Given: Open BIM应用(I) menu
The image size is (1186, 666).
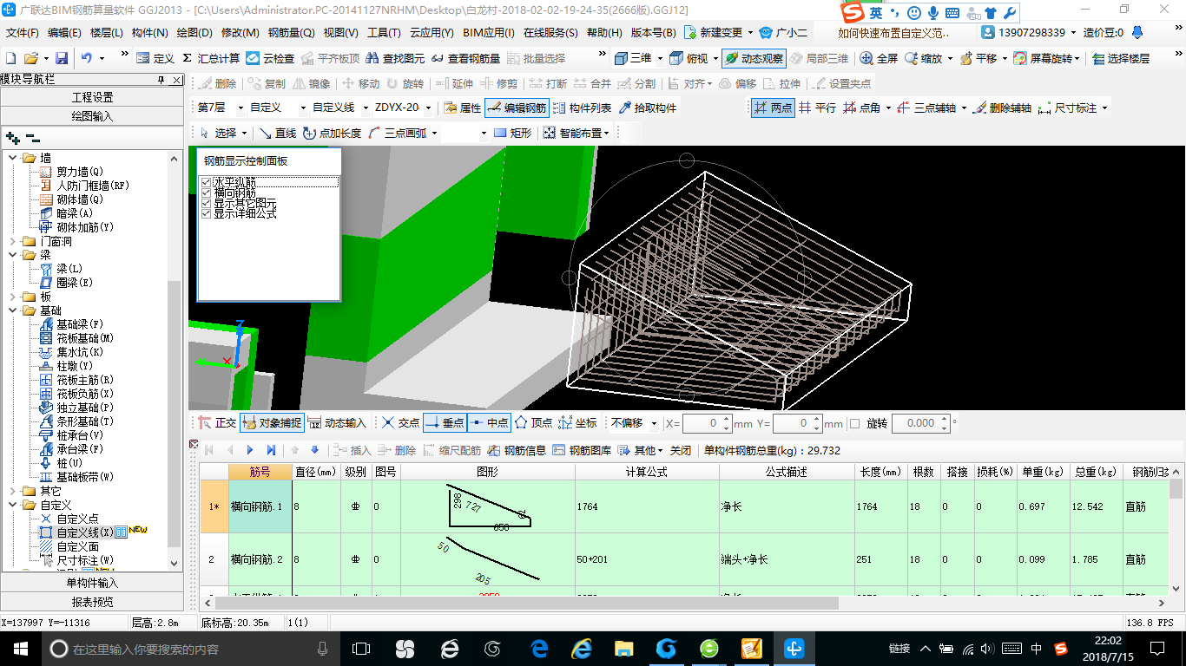Looking at the screenshot, I should pyautogui.click(x=488, y=33).
